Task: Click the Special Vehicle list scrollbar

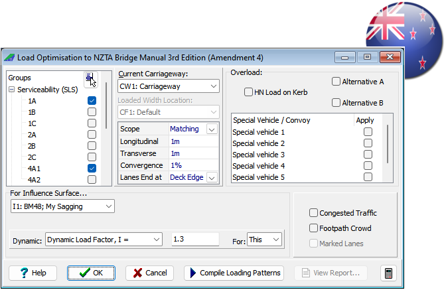Action: [x=388, y=144]
